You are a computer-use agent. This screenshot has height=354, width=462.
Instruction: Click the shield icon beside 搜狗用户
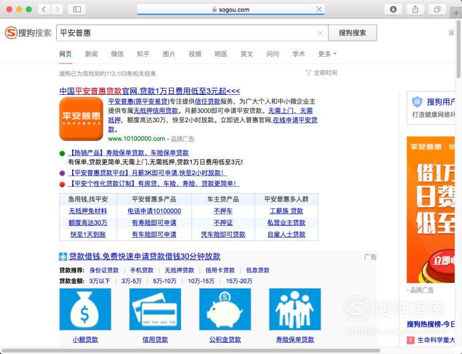[417, 102]
